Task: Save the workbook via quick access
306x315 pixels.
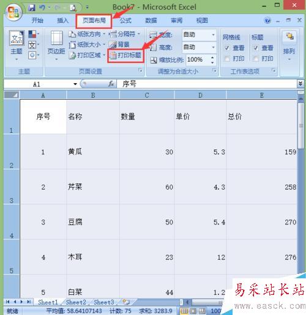Action: pyautogui.click(x=32, y=8)
